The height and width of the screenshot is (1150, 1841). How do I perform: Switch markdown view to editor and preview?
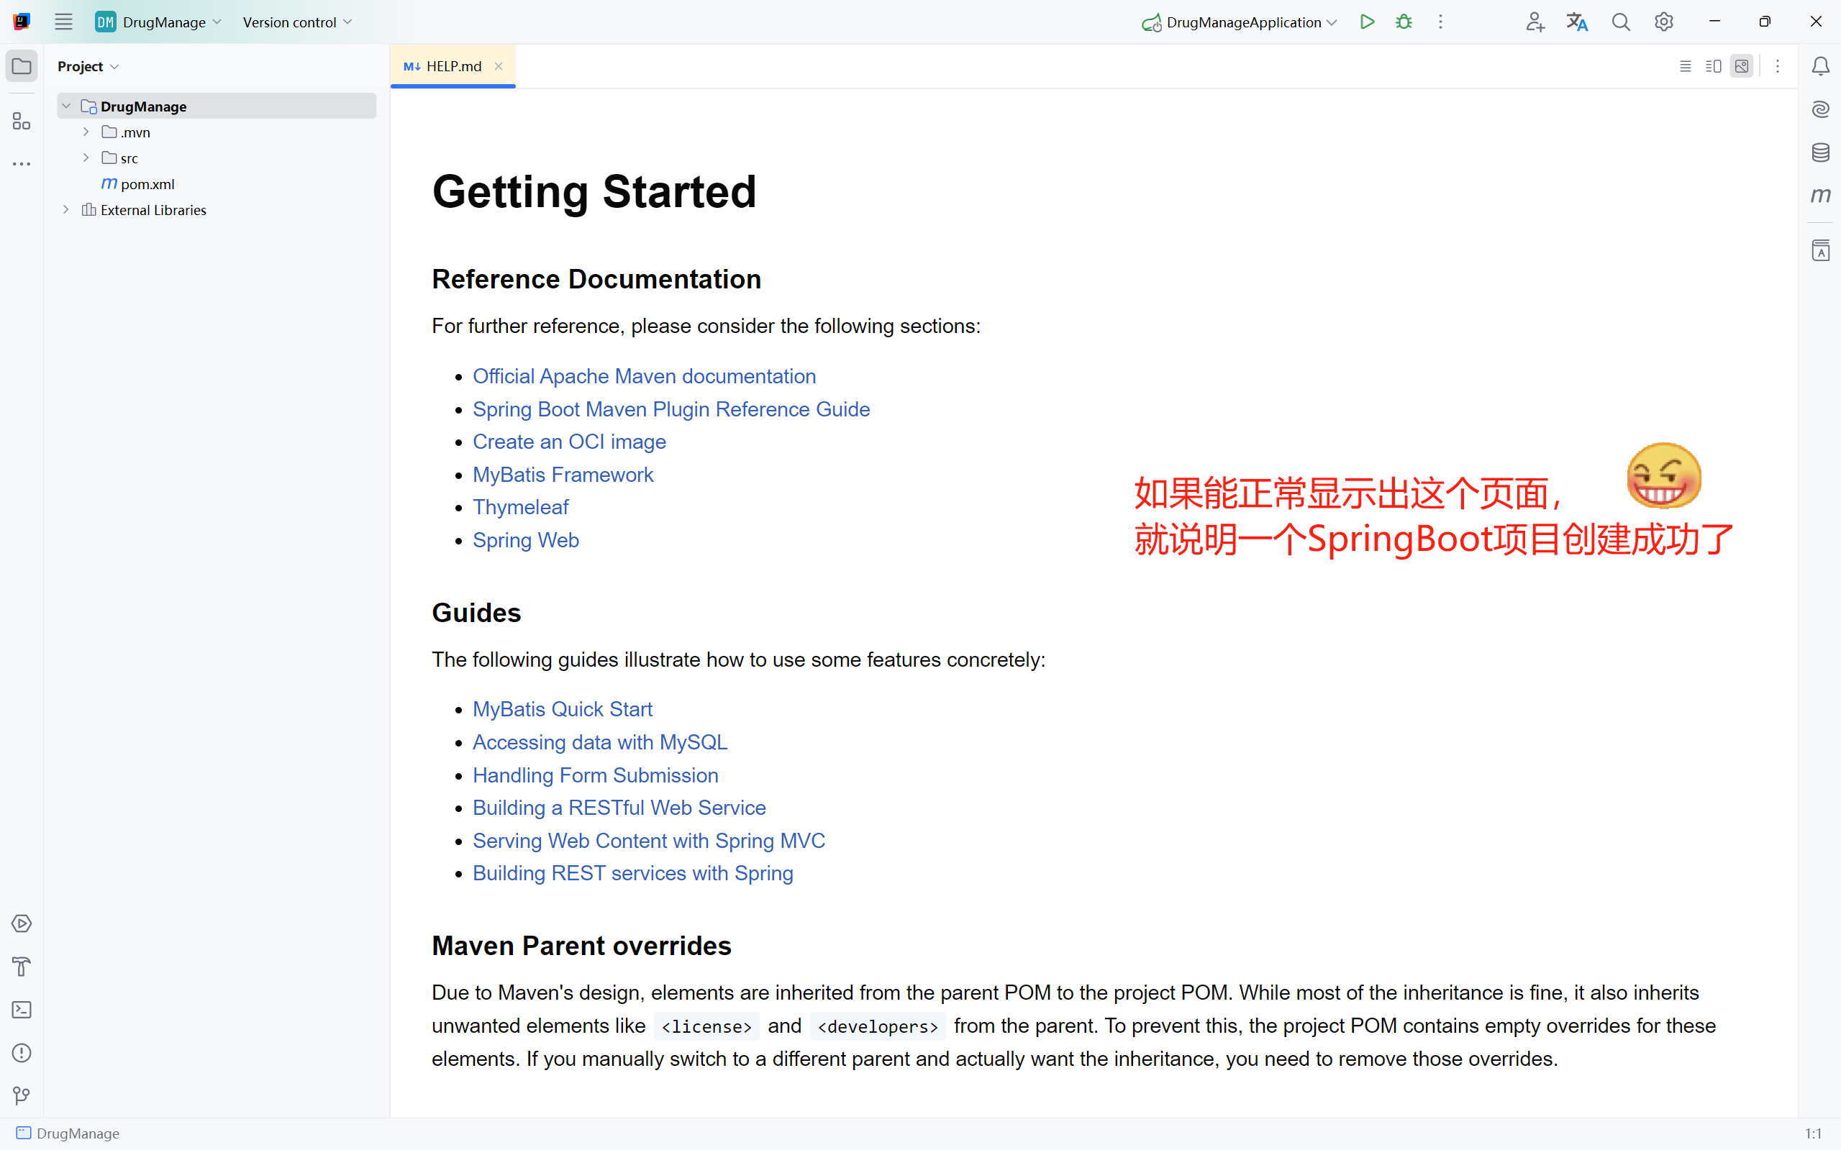pyautogui.click(x=1713, y=67)
